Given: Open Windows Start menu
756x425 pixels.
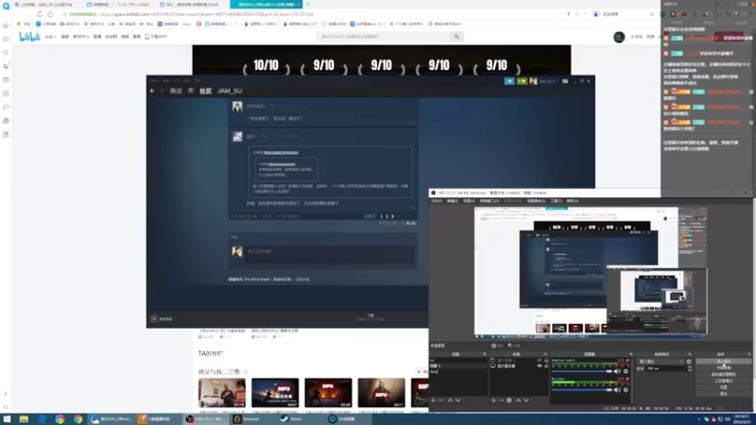Looking at the screenshot, I should (x=7, y=419).
